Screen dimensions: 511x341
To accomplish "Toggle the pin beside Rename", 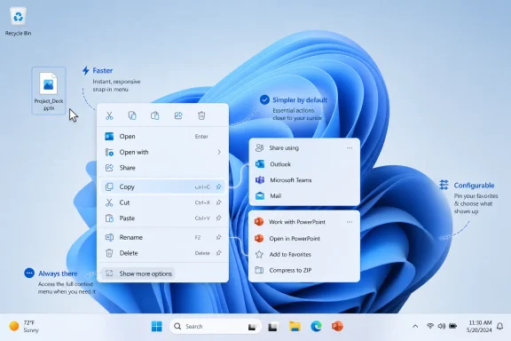I will (218, 237).
